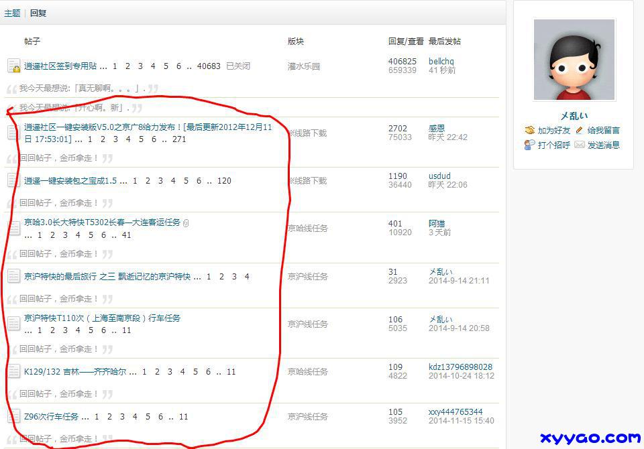Click the attachment icon after 京哈3.0长大特快 title
The height and width of the screenshot is (449, 644).
pyautogui.click(x=186, y=222)
